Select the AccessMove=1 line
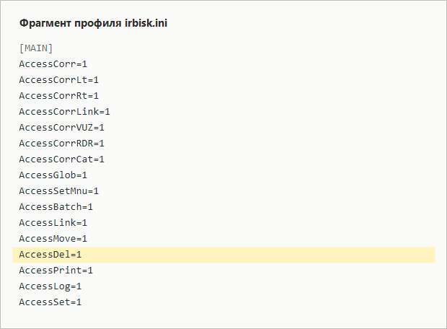This screenshot has width=447, height=329. (x=53, y=239)
